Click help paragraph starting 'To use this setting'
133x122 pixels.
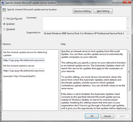93,83
